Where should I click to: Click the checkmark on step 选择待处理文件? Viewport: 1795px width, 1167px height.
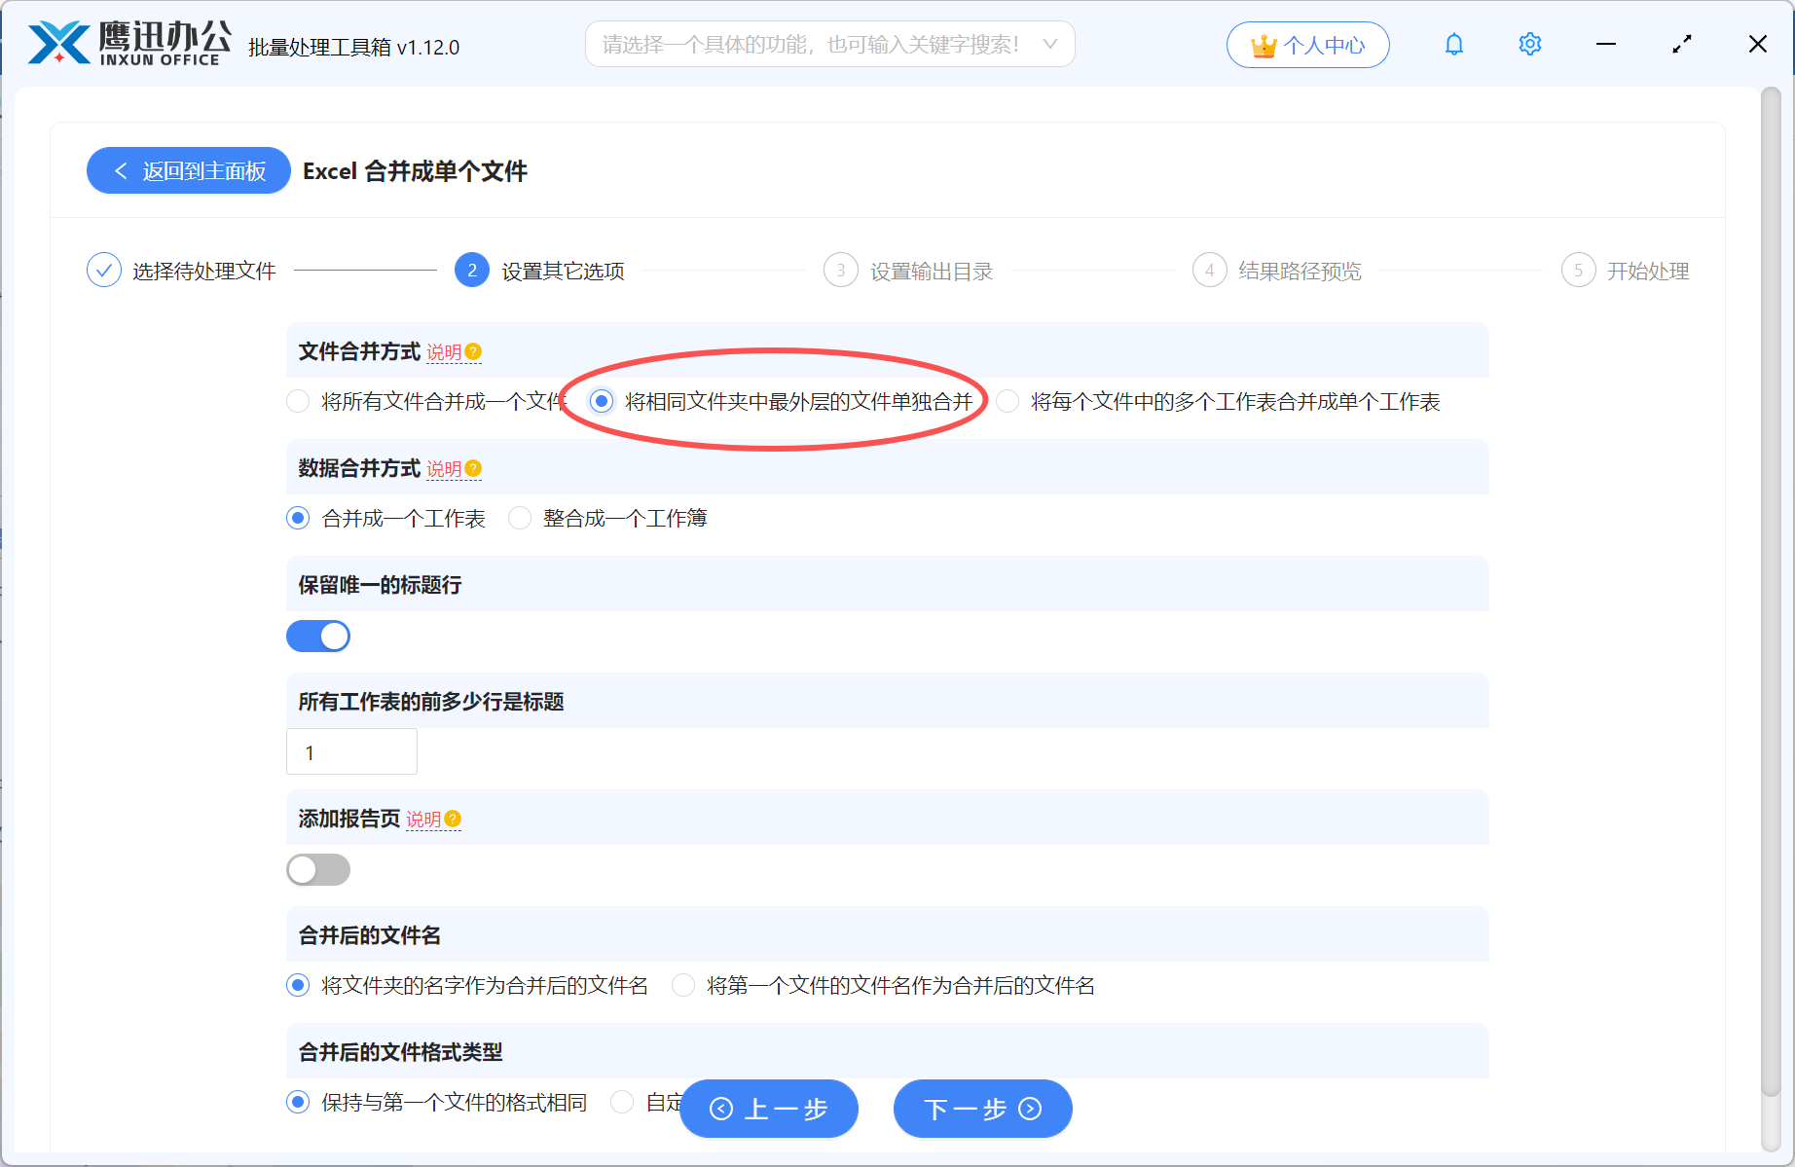coord(104,270)
